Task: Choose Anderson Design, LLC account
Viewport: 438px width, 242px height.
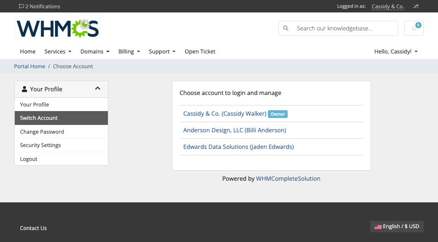Action: (235, 130)
